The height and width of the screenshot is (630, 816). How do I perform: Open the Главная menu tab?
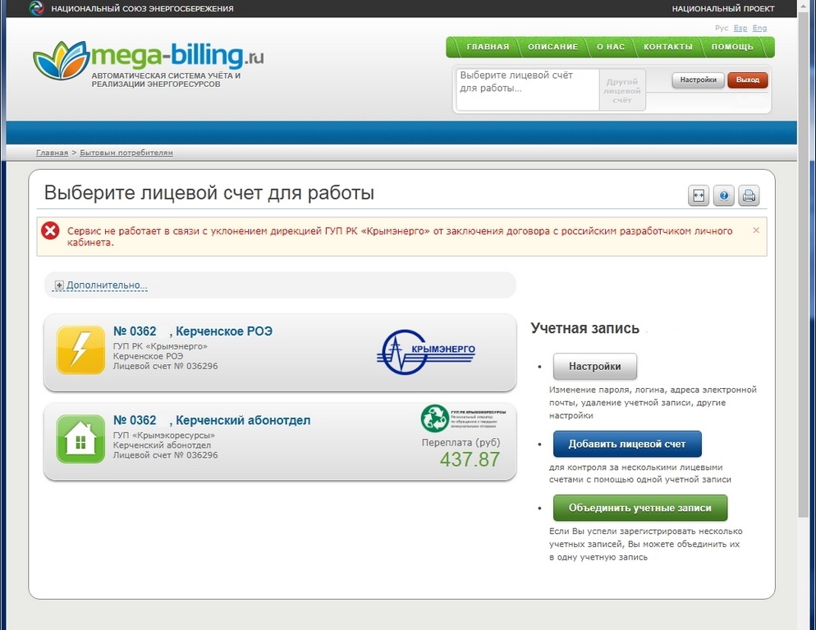(488, 47)
